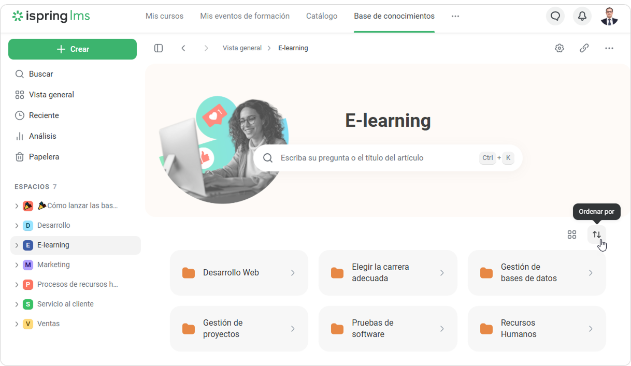
Task: Click the back navigation arrow
Action: tap(183, 48)
